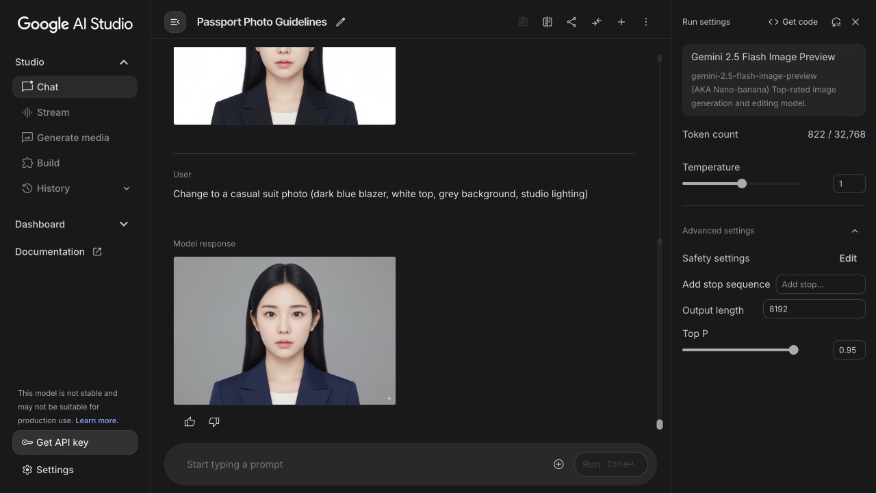Click the Learn more link

pos(96,420)
